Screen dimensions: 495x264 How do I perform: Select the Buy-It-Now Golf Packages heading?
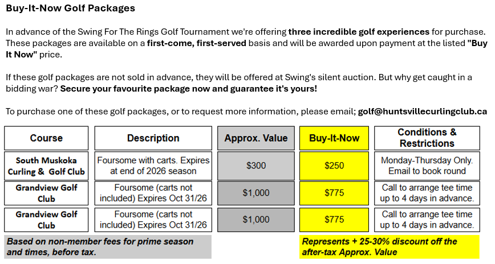tap(70, 8)
